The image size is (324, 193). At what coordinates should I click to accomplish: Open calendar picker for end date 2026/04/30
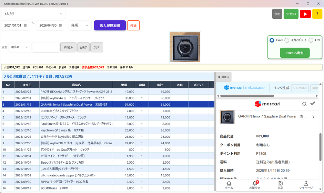coord(61,26)
